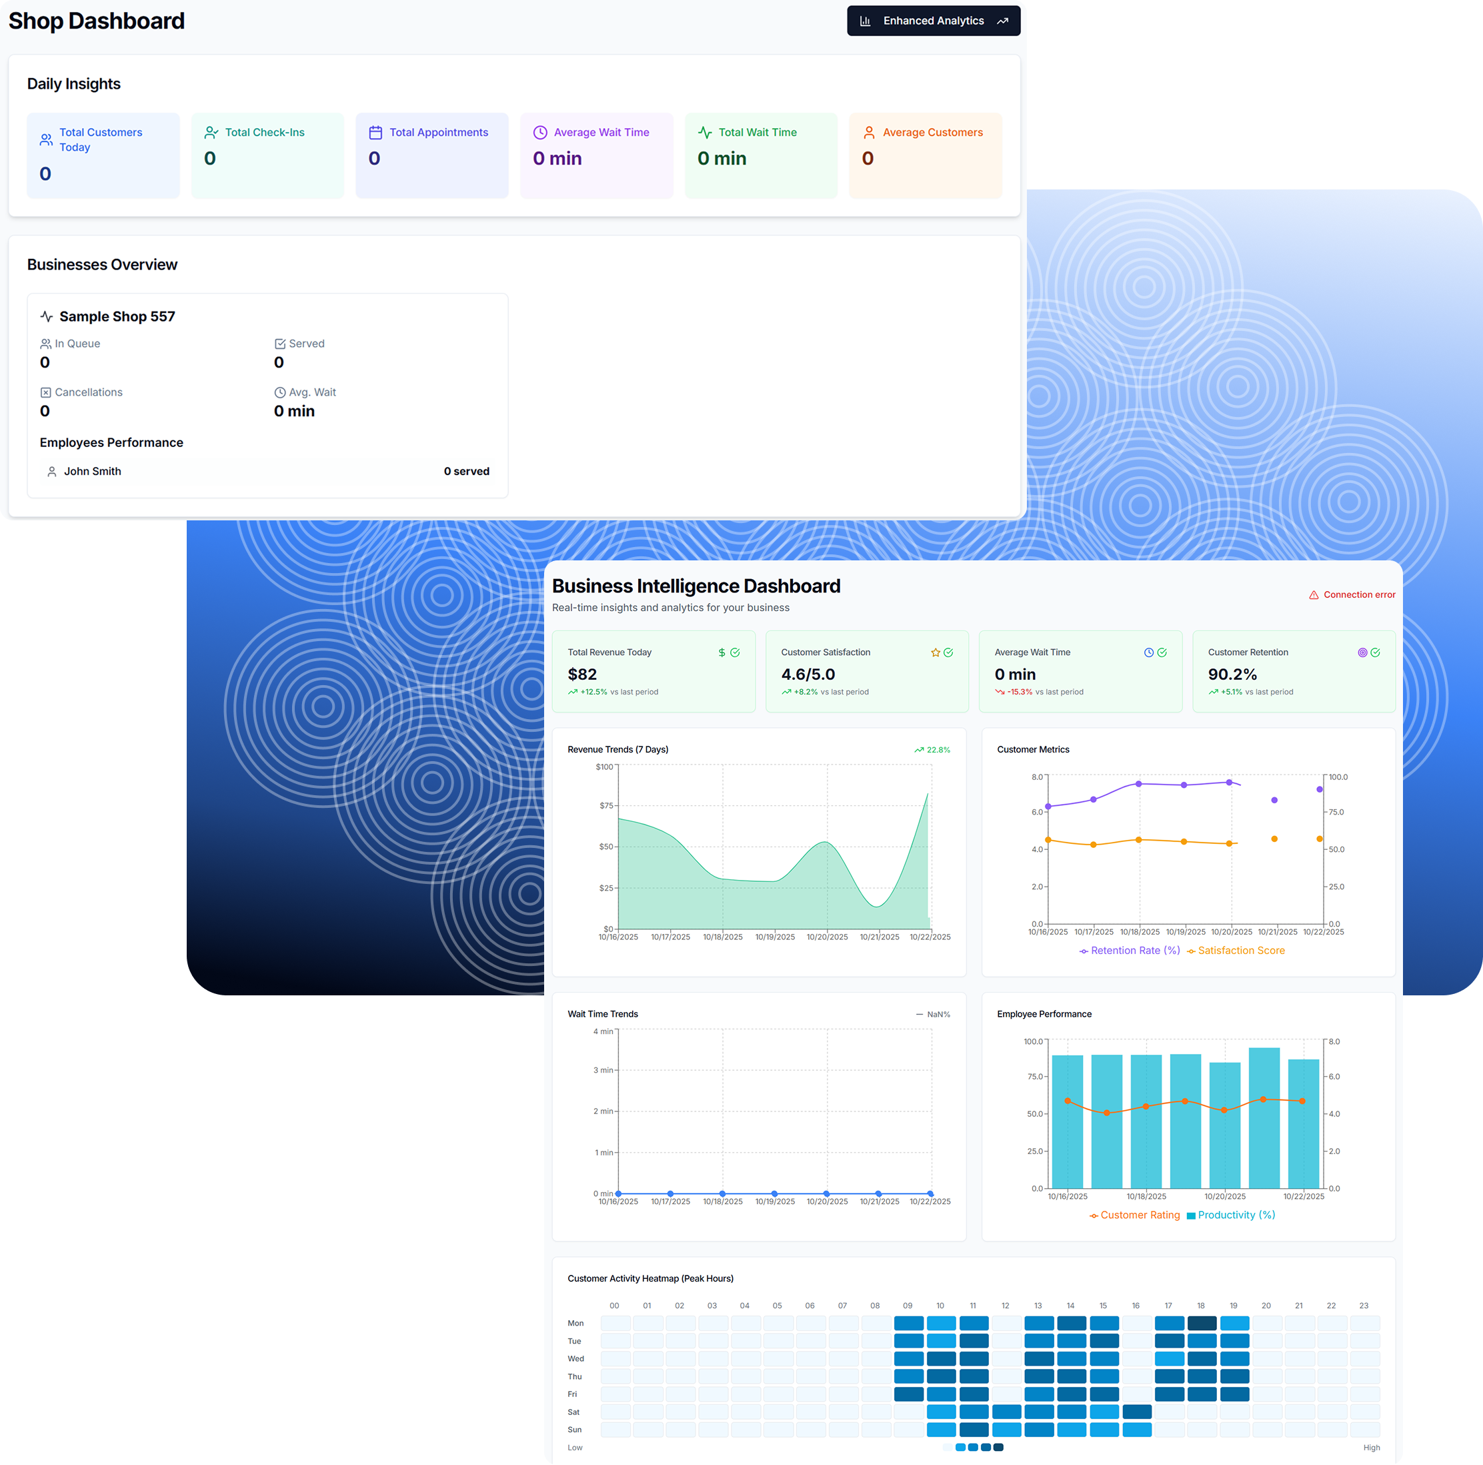Open the Enhanced Analytics button
Viewport: 1483px width, 1465px height.
(934, 21)
